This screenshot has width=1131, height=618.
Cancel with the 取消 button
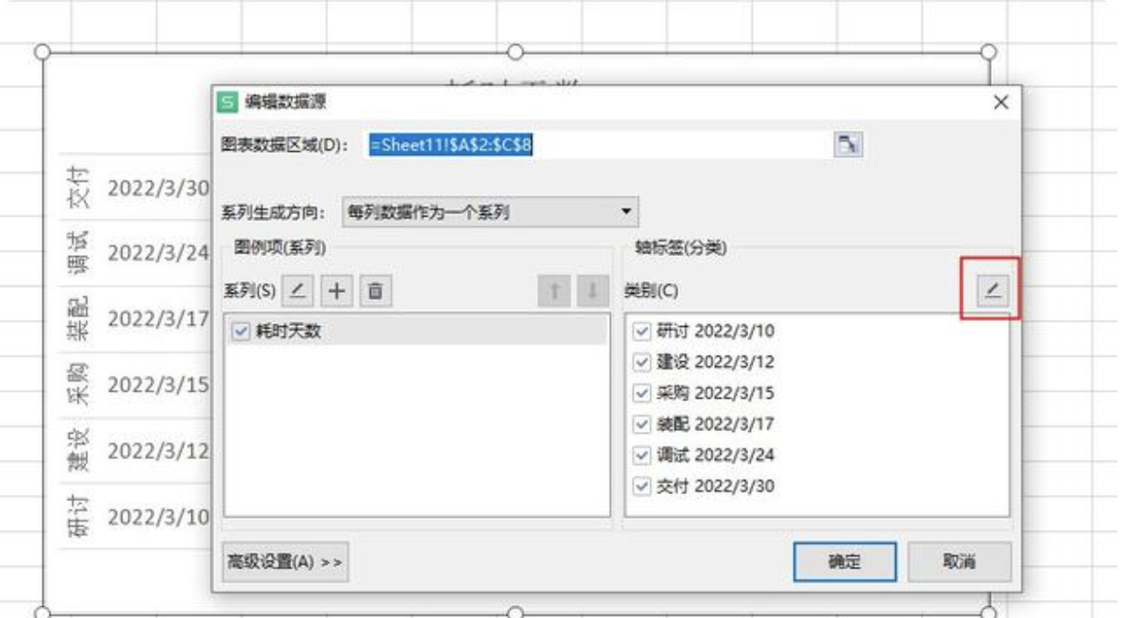pyautogui.click(x=959, y=562)
